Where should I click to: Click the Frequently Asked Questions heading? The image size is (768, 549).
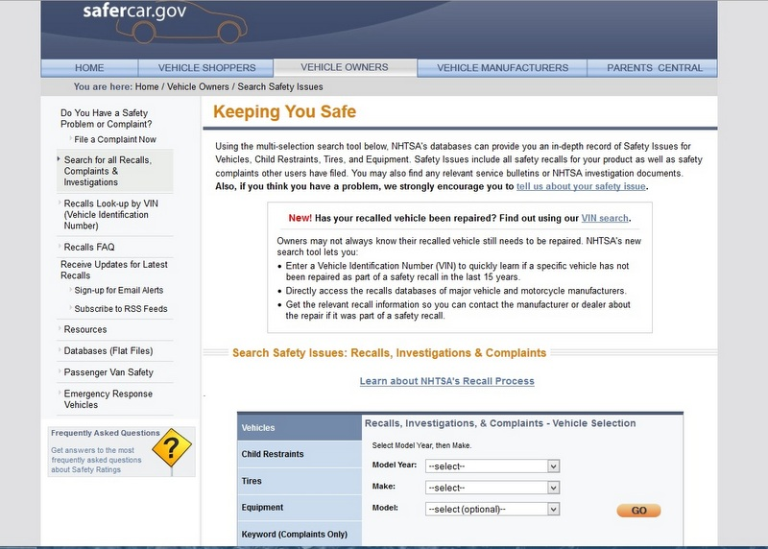[106, 433]
